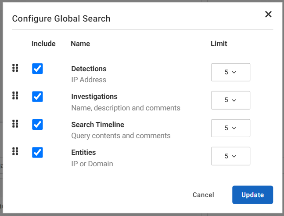Select the Investigations row label
This screenshot has width=284, height=216.
pyautogui.click(x=94, y=97)
